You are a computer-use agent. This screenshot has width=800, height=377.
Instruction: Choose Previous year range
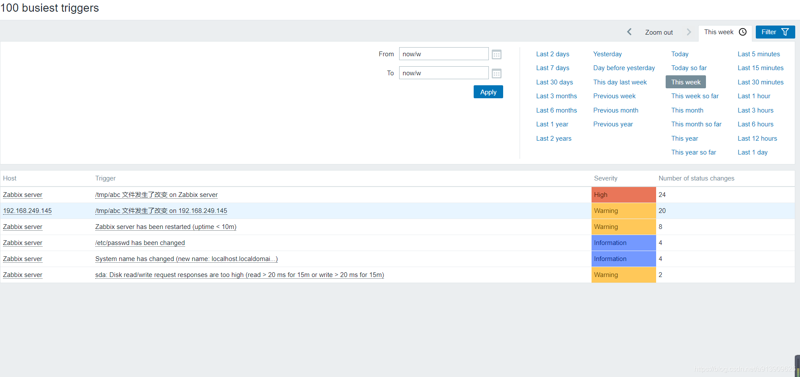[x=613, y=124]
